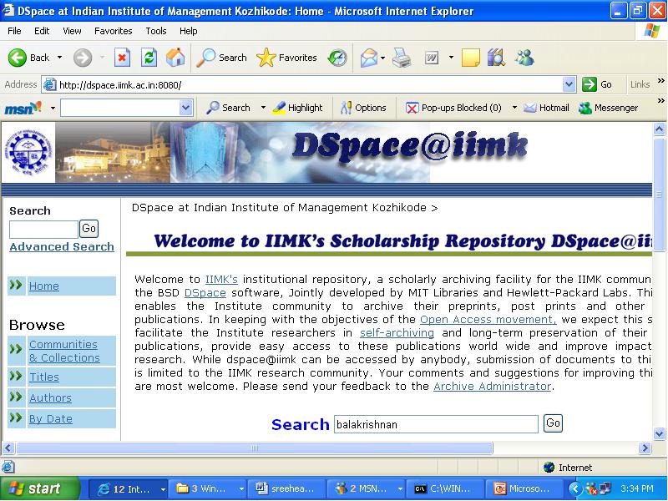This screenshot has width=668, height=501.
Task: Click the sidebar Search text field
Action: (43, 230)
